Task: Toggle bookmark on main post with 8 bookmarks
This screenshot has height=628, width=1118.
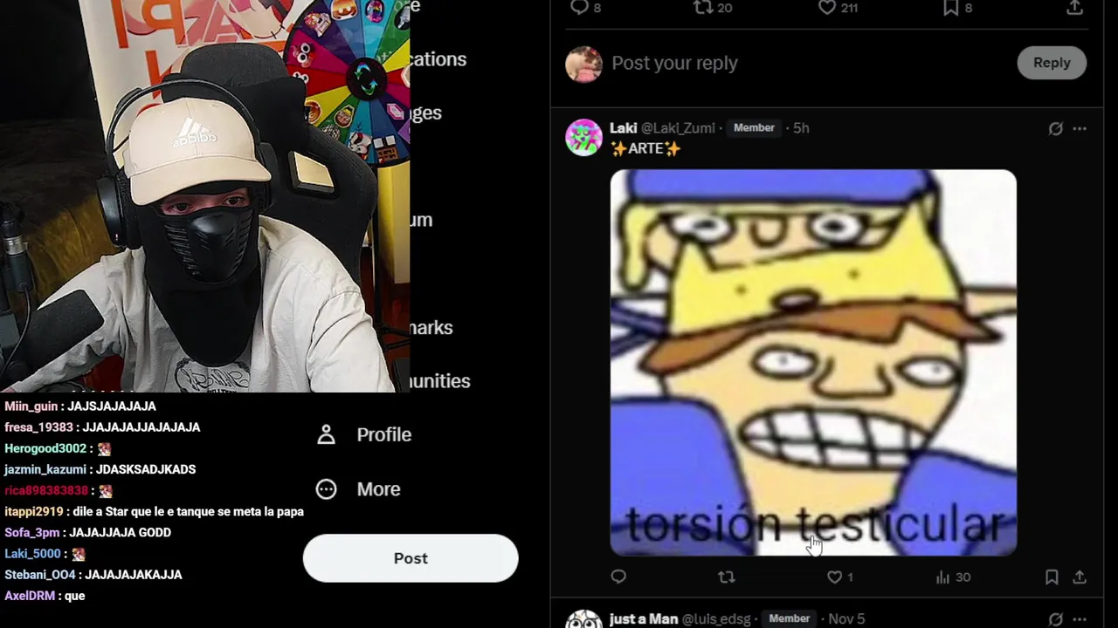Action: (957, 7)
